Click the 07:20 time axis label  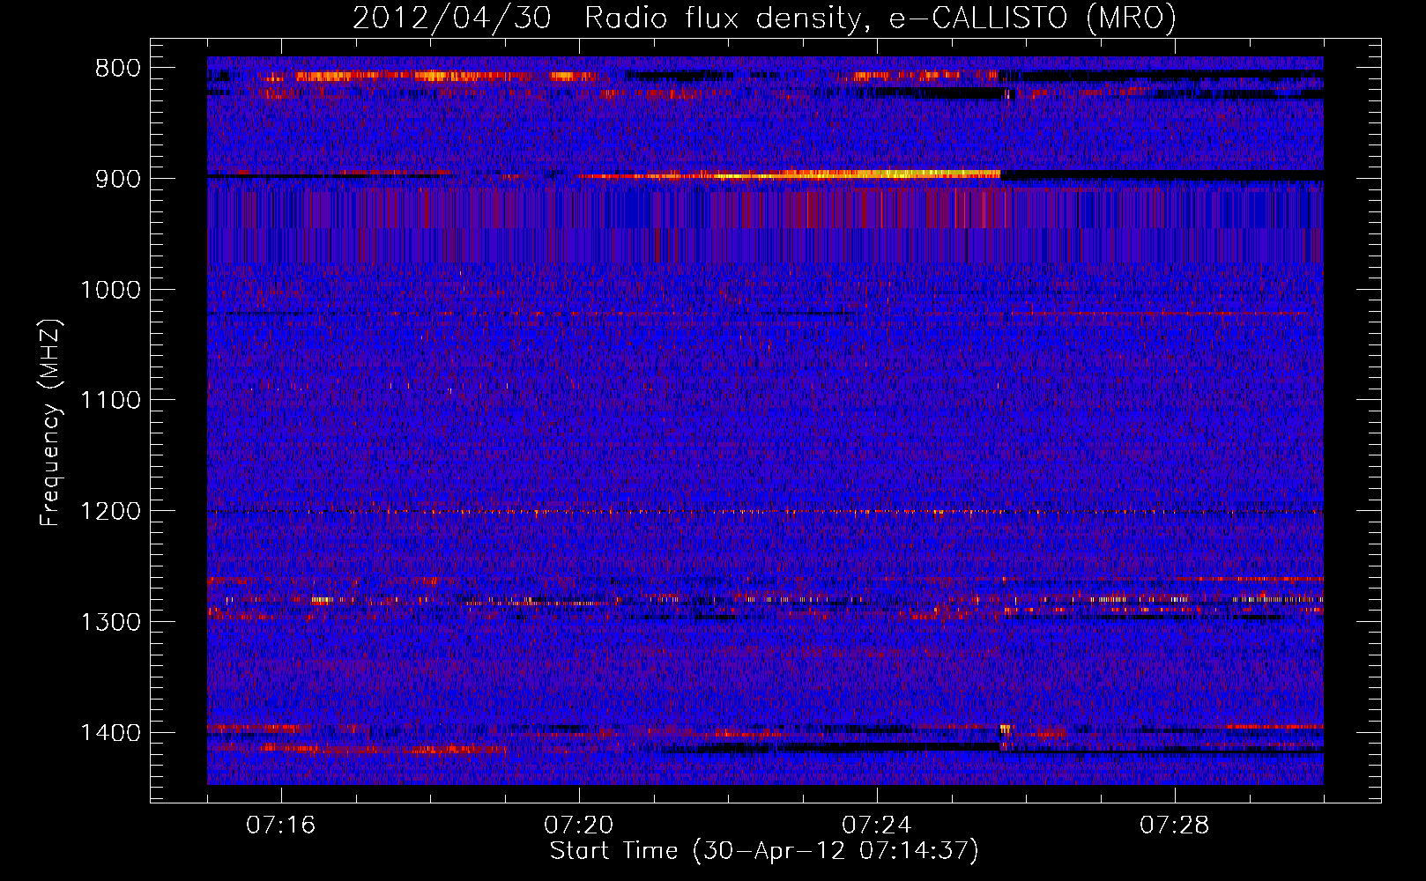coord(579,825)
